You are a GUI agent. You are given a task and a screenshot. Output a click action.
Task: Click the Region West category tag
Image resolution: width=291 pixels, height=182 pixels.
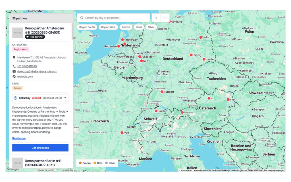coord(20,49)
